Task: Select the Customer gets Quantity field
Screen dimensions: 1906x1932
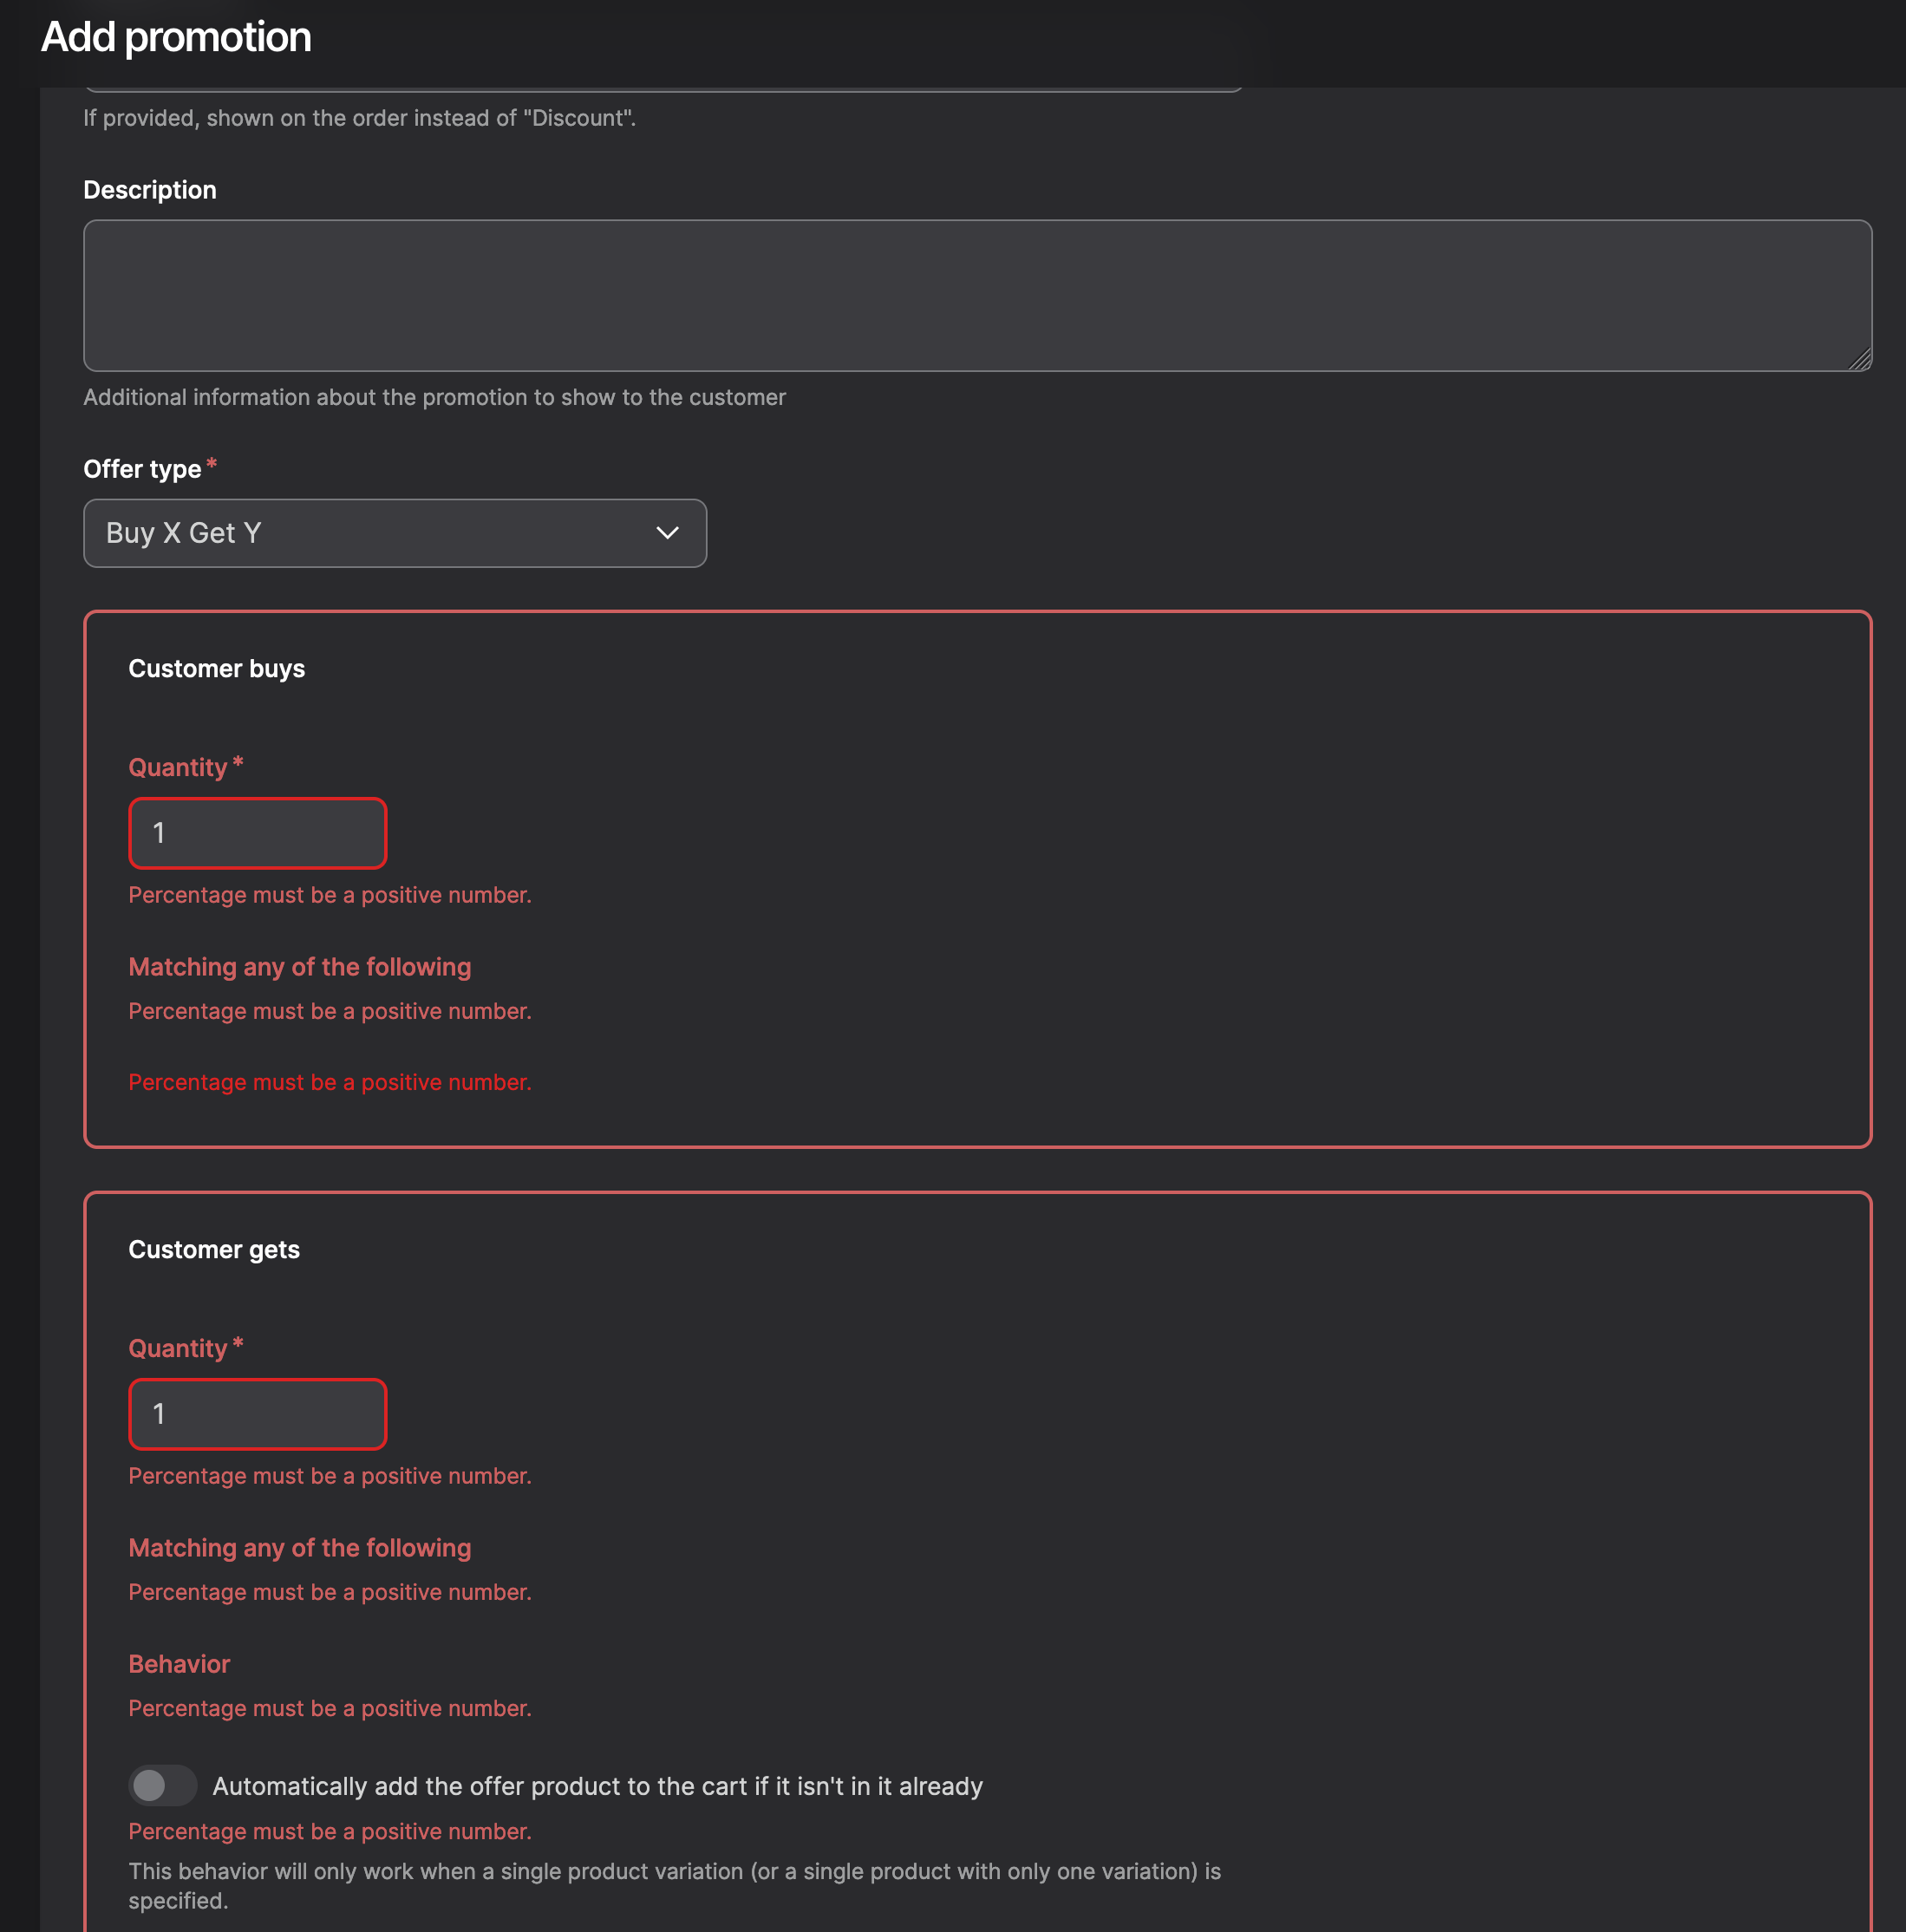Action: pos(257,1414)
